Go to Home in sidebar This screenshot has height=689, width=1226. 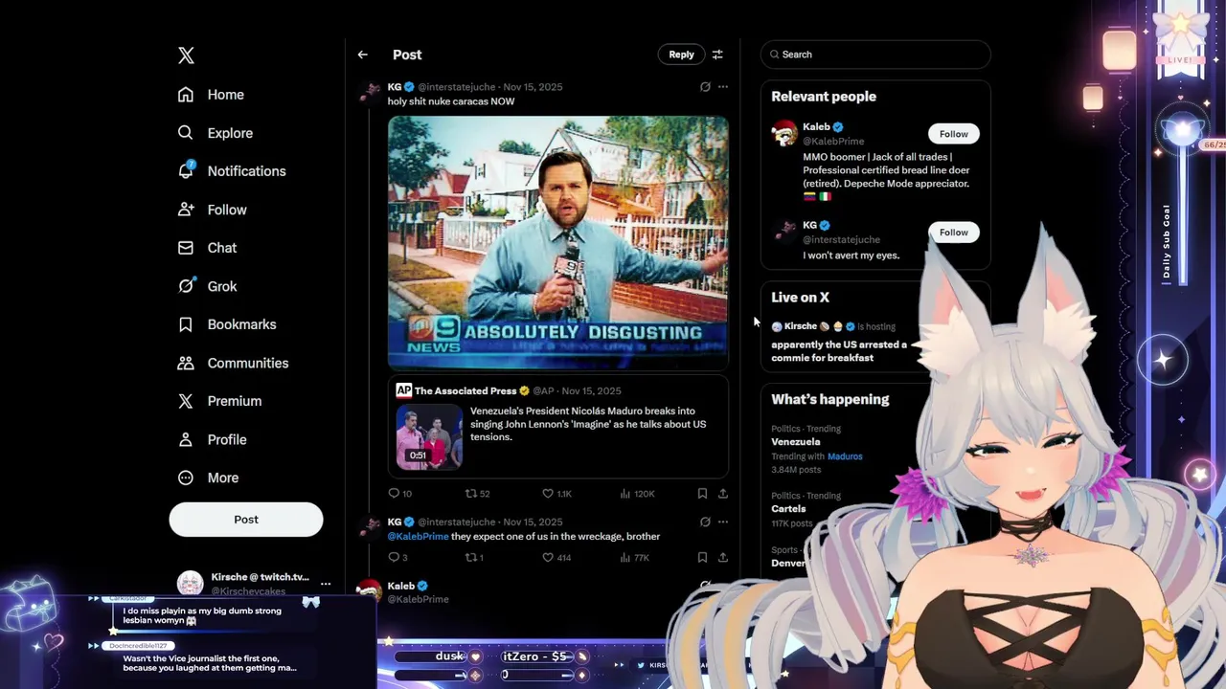point(211,95)
